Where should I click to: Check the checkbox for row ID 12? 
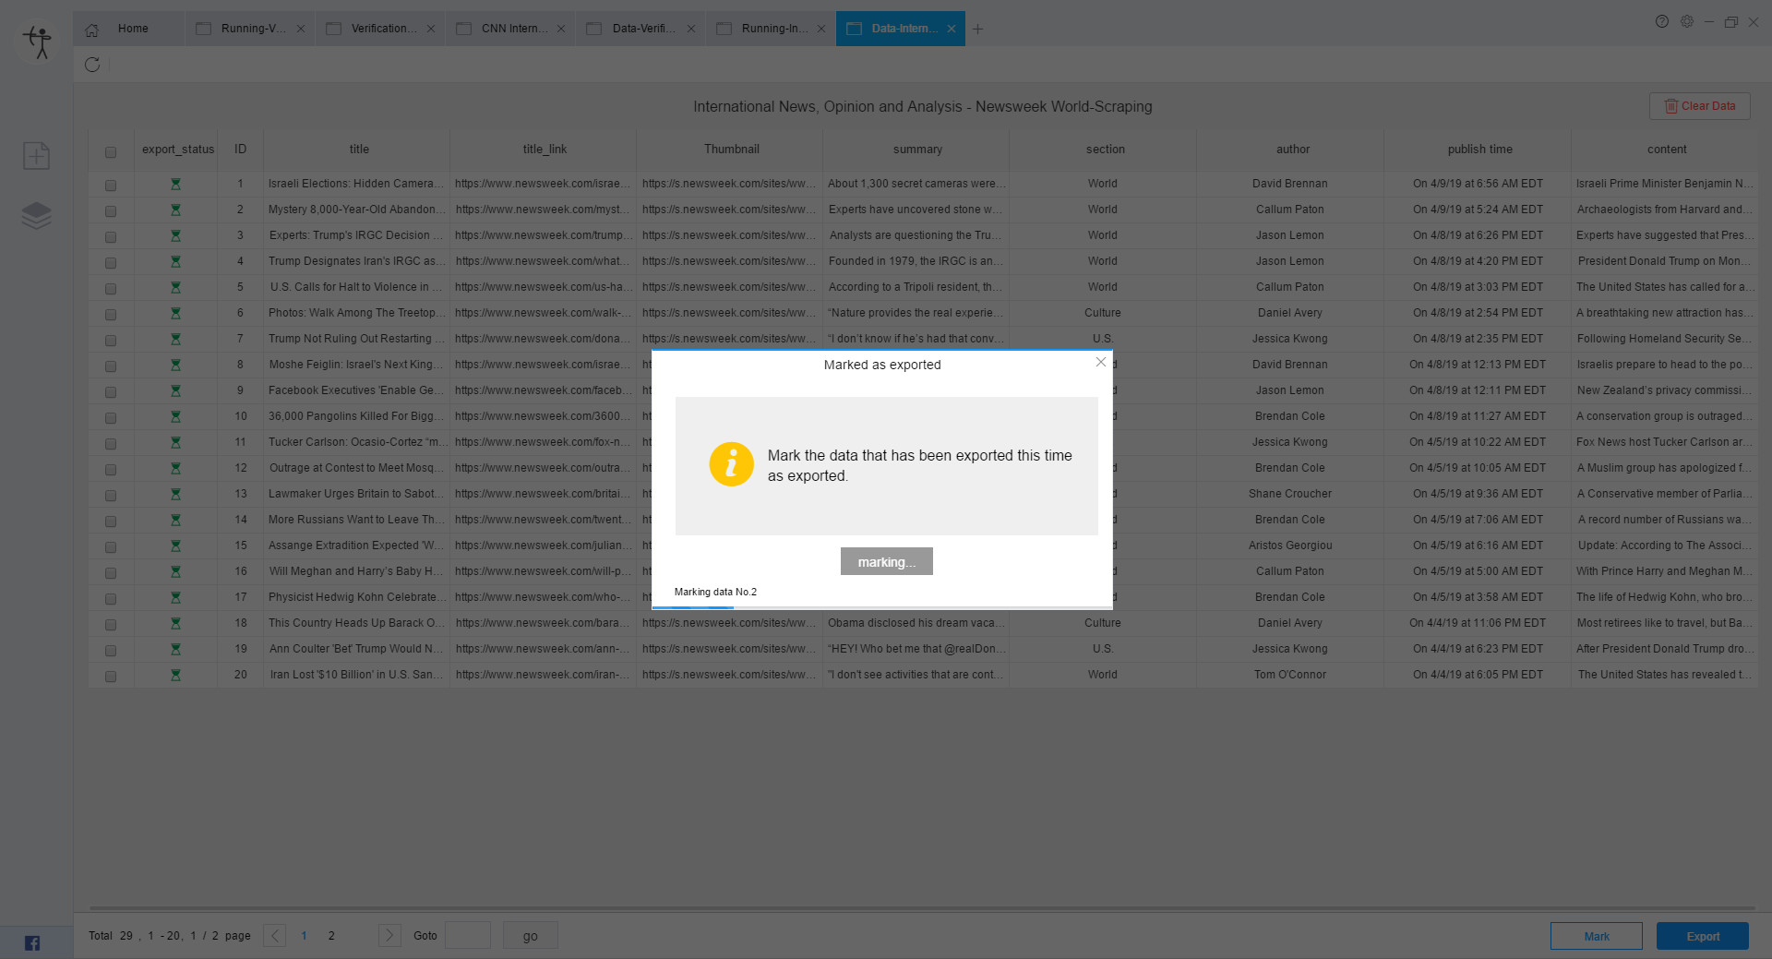111,470
